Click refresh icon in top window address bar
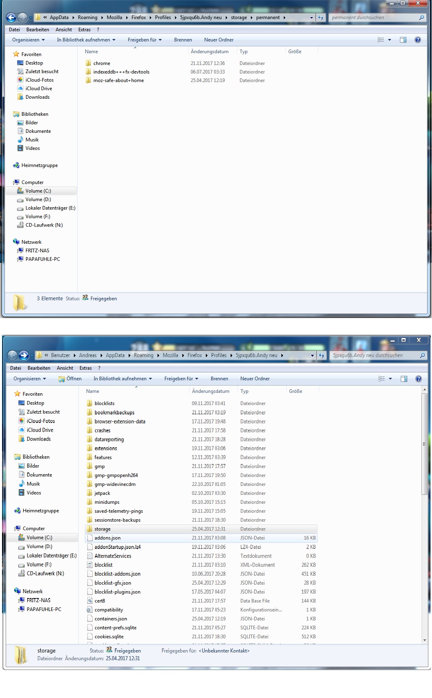Screen dimensions: 432x698 point(321,17)
